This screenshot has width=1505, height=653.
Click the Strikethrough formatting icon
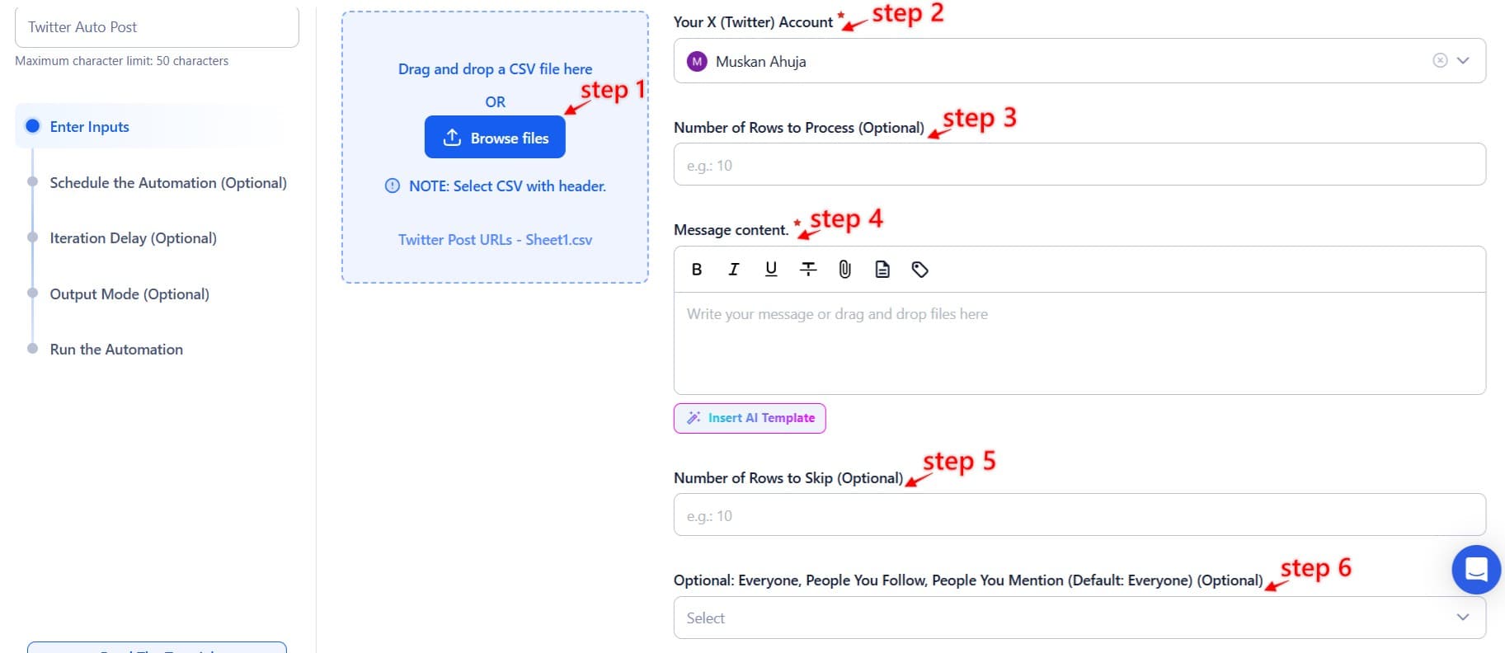tap(808, 269)
